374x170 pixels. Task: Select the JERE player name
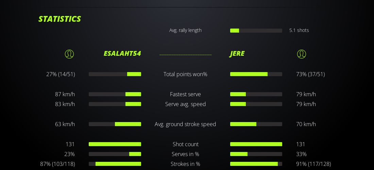[237, 53]
